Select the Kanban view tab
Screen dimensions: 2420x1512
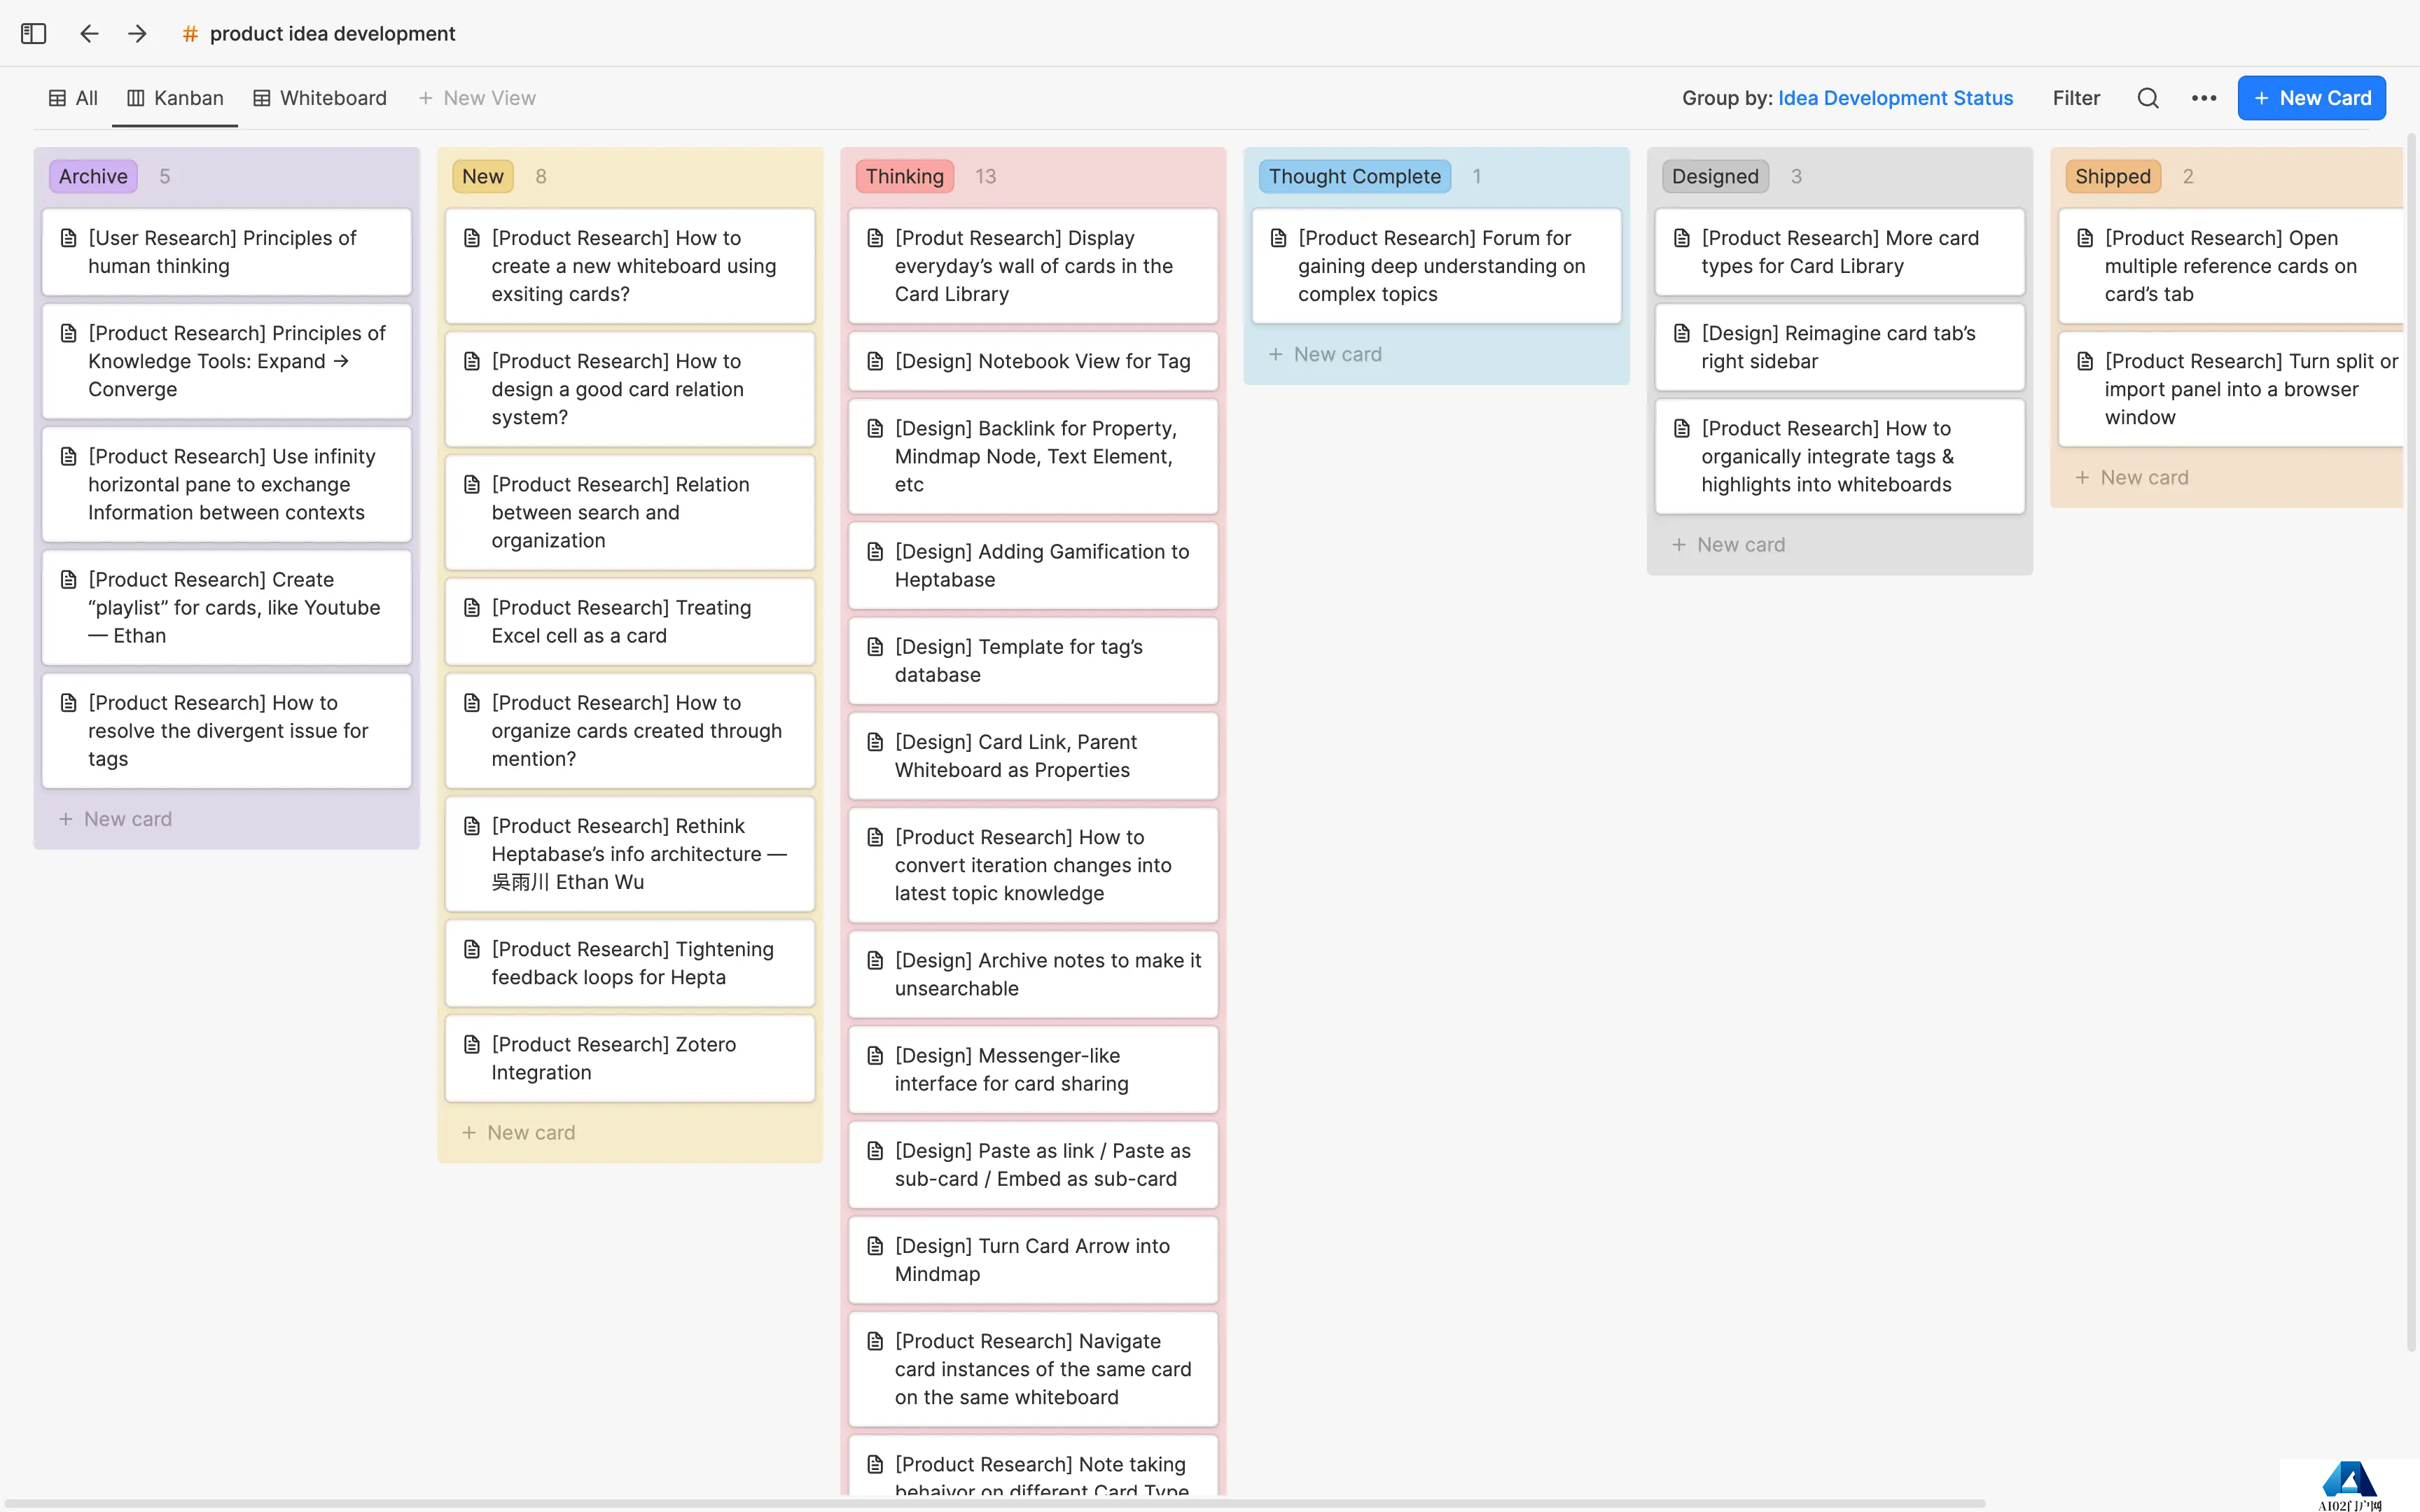(175, 98)
